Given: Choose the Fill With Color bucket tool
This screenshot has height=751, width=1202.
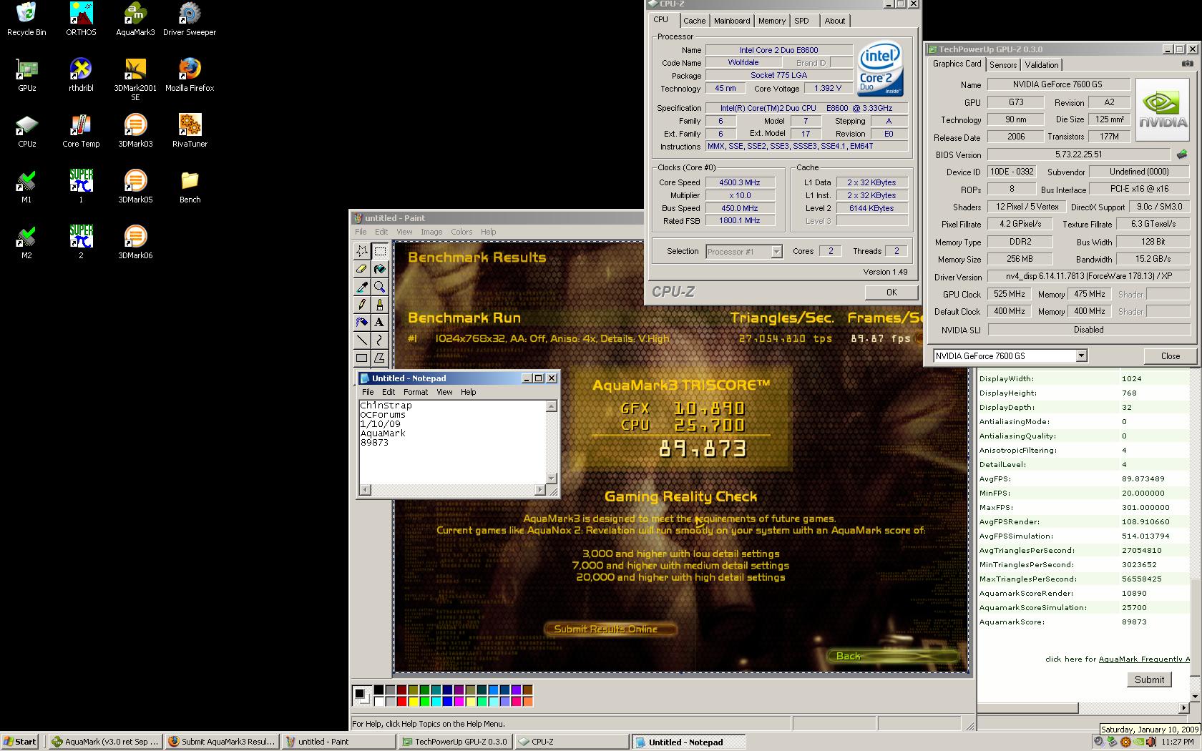Looking at the screenshot, I should pos(380,269).
